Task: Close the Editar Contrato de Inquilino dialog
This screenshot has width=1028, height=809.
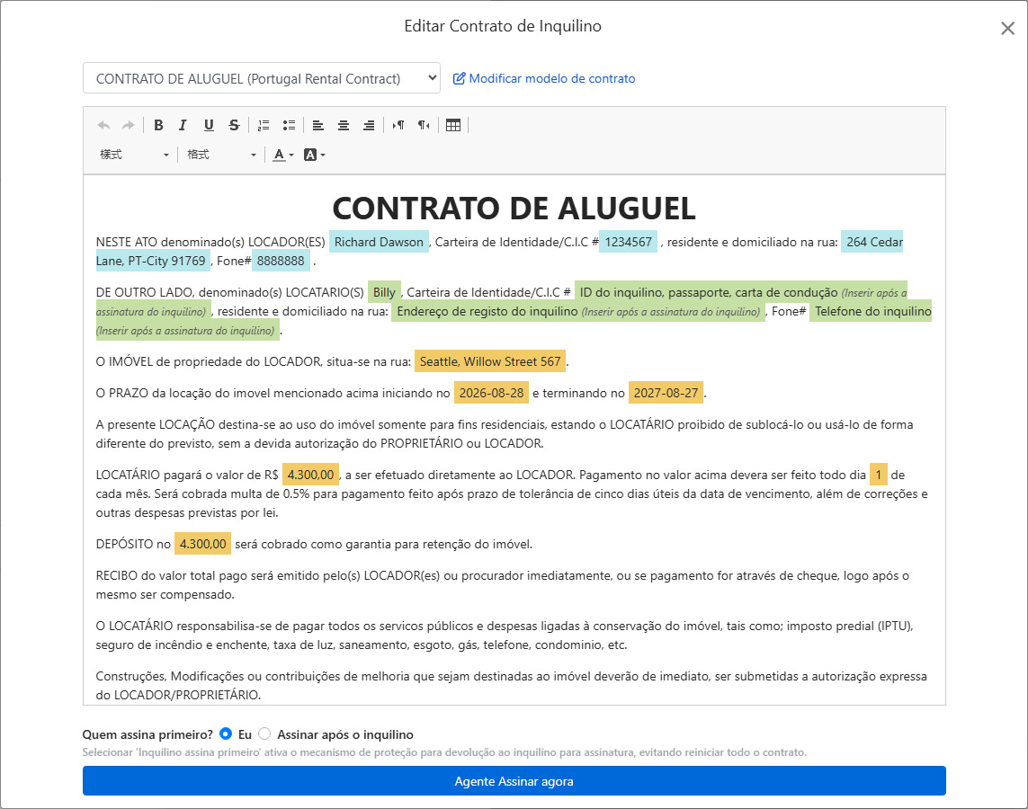Action: (x=1007, y=28)
